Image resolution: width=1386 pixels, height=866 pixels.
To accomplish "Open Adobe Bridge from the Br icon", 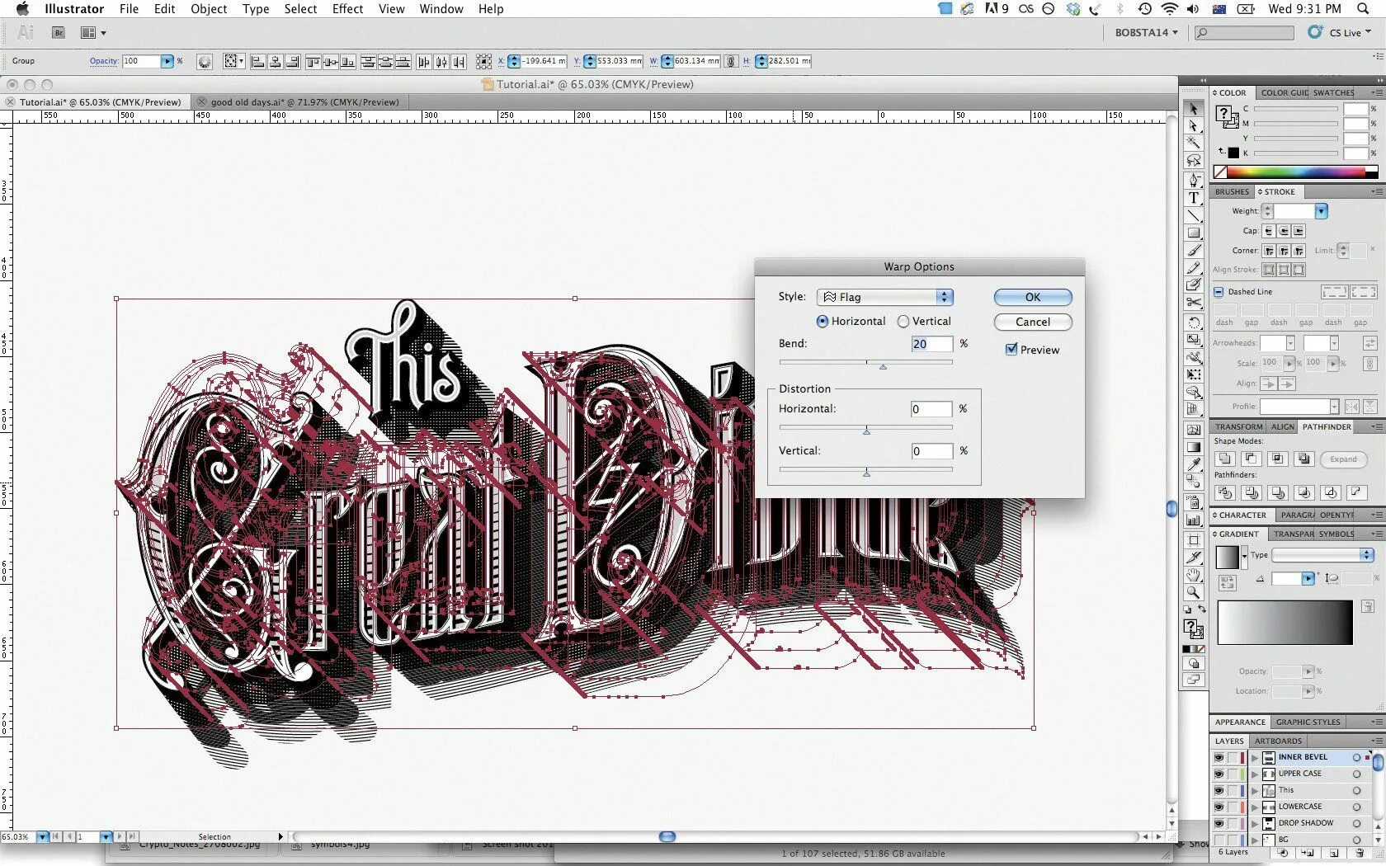I will tap(59, 33).
